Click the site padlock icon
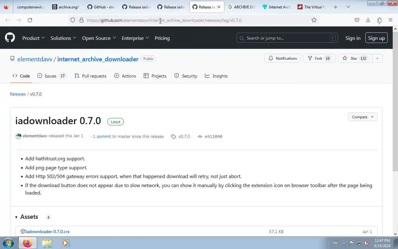The height and width of the screenshot is (249, 398). (81, 20)
